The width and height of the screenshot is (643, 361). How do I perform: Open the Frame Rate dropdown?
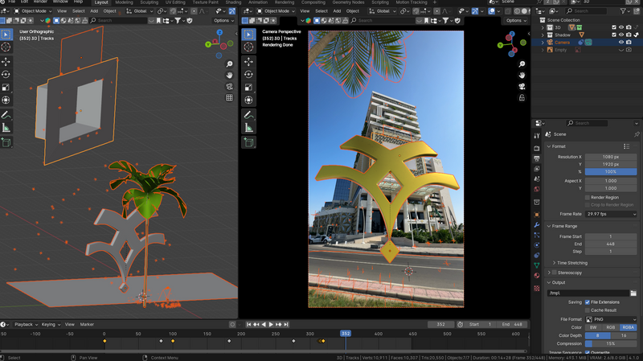(611, 215)
